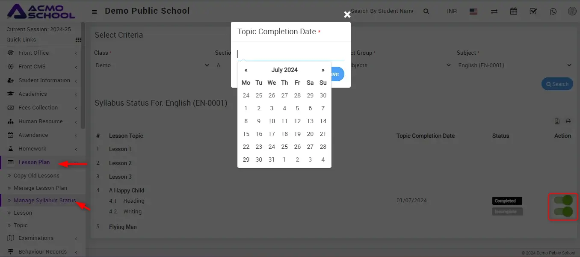Open the Subject dropdown
The image size is (580, 257).
tap(514, 65)
